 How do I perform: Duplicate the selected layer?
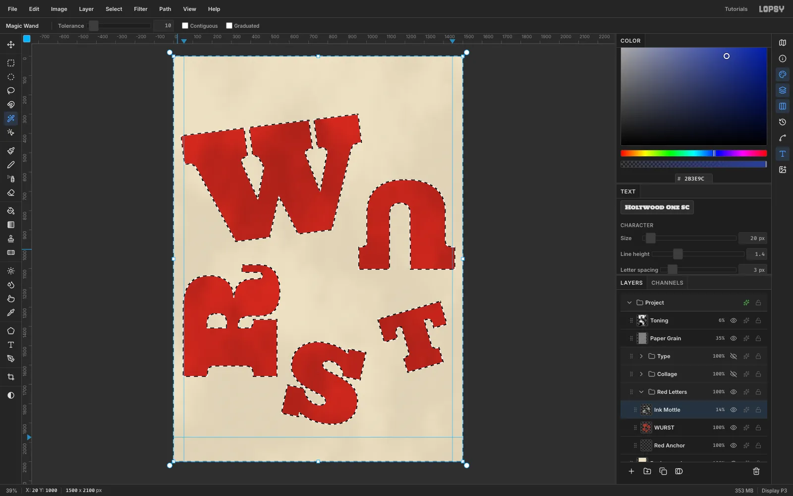[x=663, y=471]
